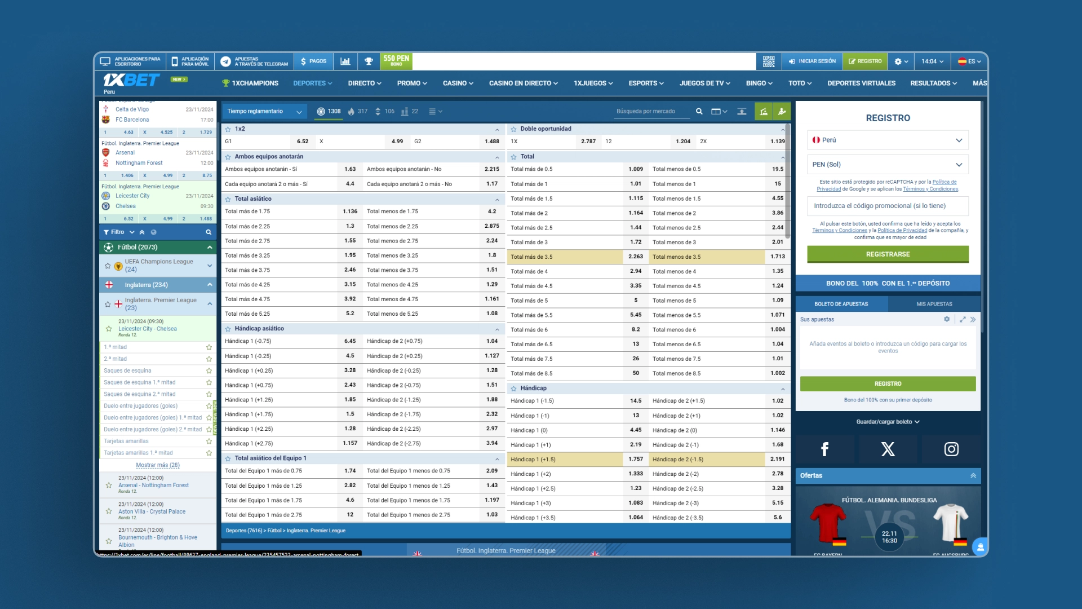Favorite the Doble oportunidad market star
Viewport: 1082px width, 609px height.
click(514, 129)
